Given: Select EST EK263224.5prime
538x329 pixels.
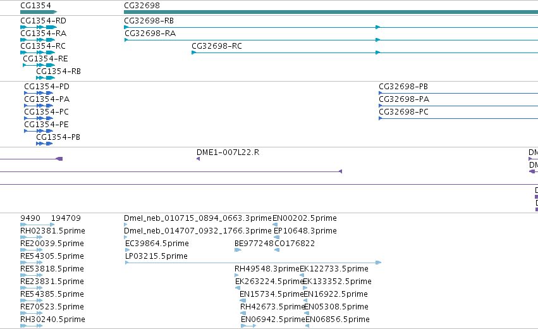Looking at the screenshot, I should click(269, 282).
